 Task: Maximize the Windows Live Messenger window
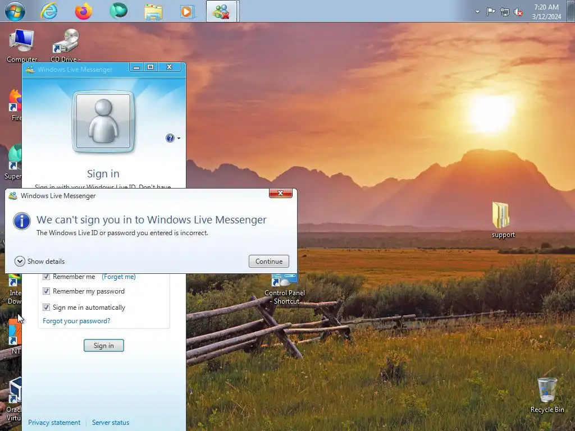150,67
